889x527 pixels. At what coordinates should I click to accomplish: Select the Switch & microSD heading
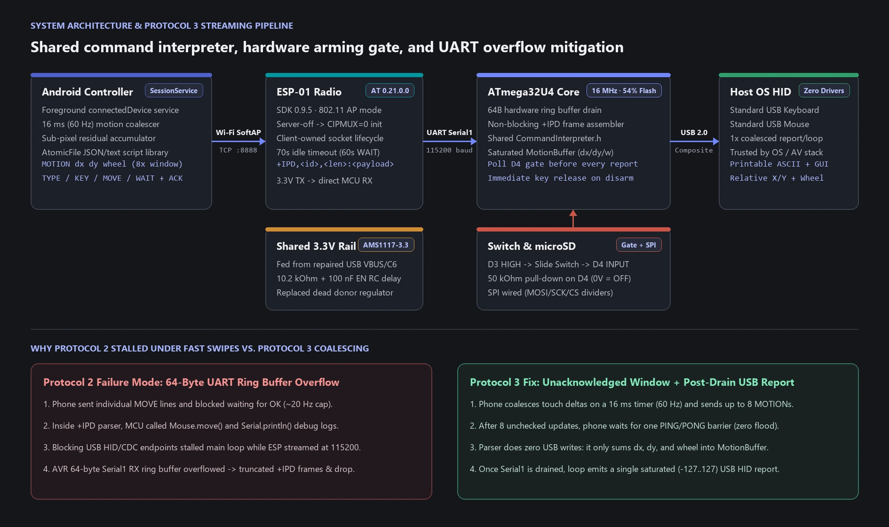[532, 246]
